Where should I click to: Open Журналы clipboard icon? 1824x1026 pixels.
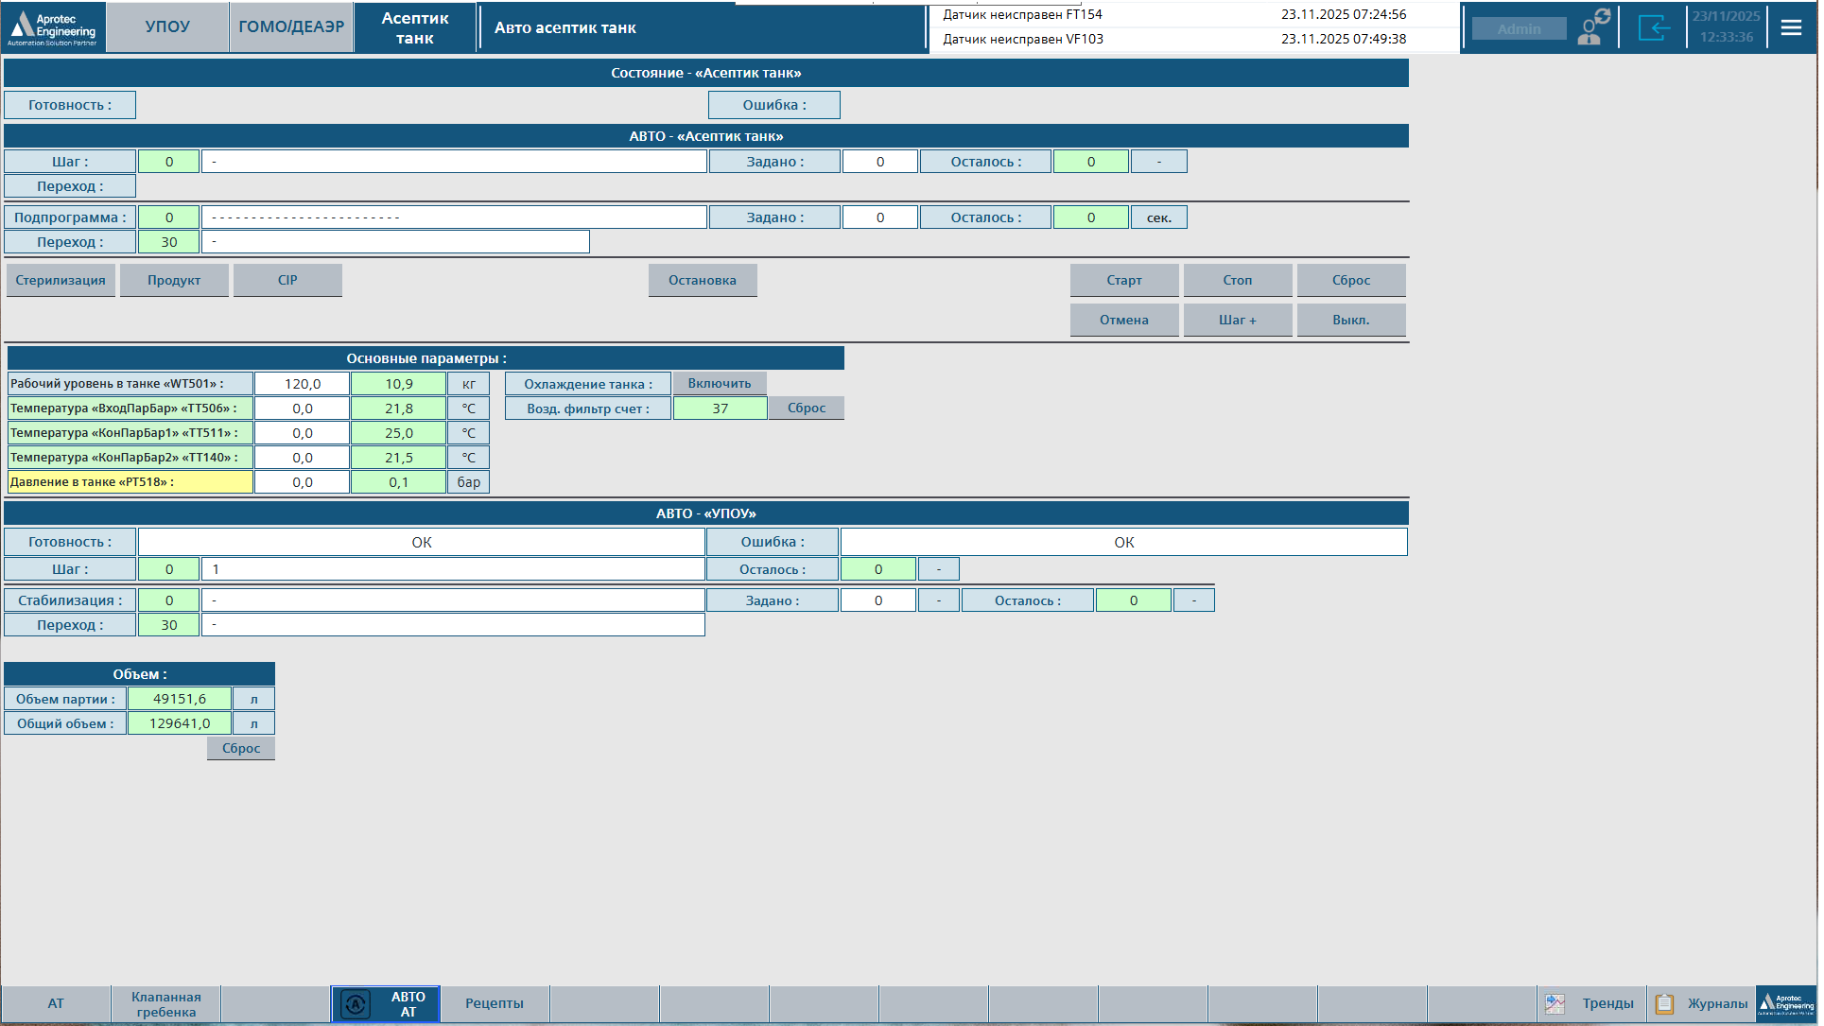(x=1665, y=1003)
